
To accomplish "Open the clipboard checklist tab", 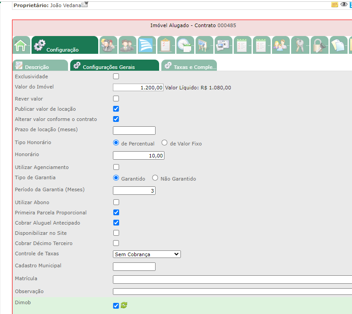I will [166, 45].
